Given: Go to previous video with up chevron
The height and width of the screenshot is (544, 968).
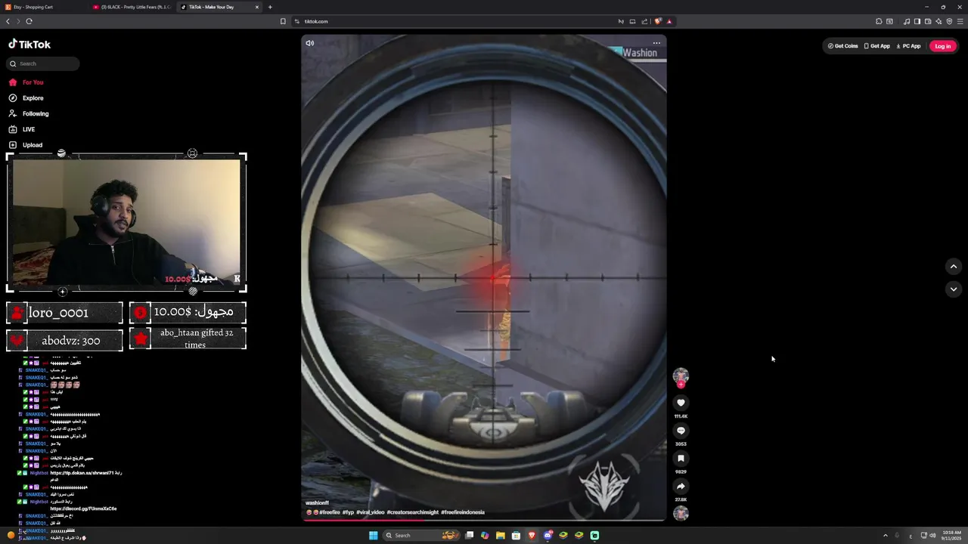Looking at the screenshot, I should [954, 266].
